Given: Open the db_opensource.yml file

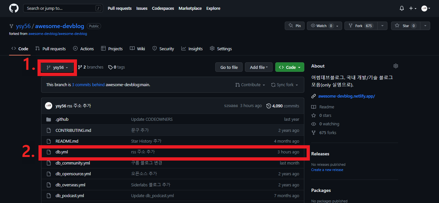Looking at the screenshot, I should point(73,174).
